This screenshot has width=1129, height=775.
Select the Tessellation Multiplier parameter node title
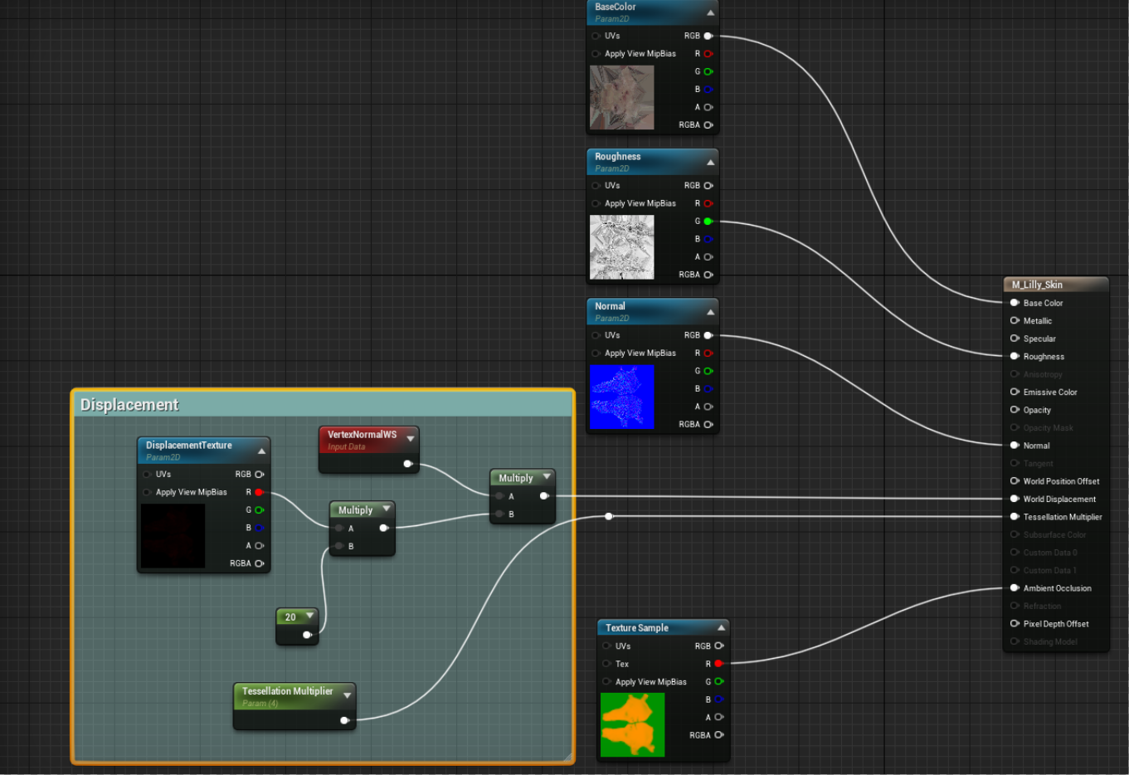287,691
